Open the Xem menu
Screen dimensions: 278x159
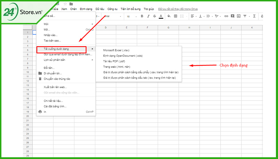coord(64,9)
